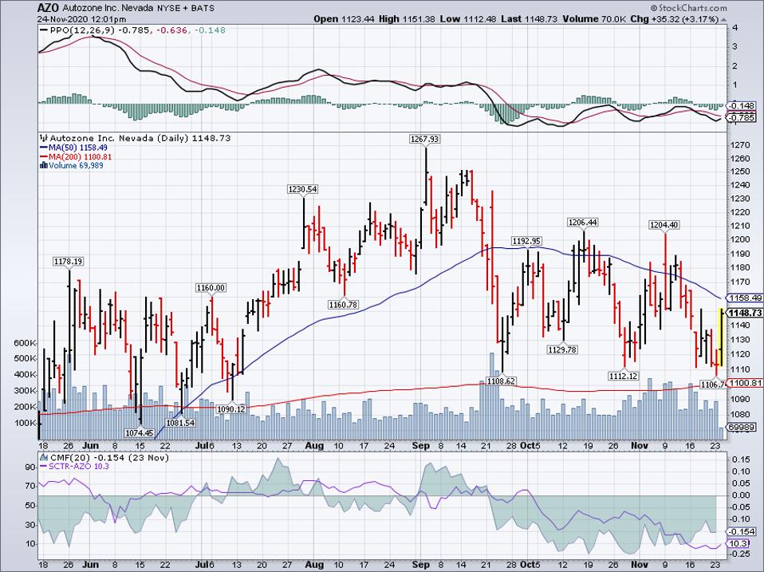Click the bar-chart icon before "Autozone Inc. Nevada (Daily)"

click(x=45, y=138)
